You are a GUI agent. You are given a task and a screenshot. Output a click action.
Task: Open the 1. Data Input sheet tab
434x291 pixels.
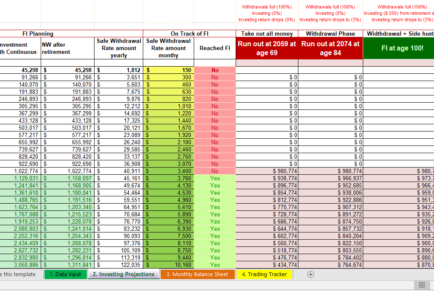pyautogui.click(x=65, y=274)
